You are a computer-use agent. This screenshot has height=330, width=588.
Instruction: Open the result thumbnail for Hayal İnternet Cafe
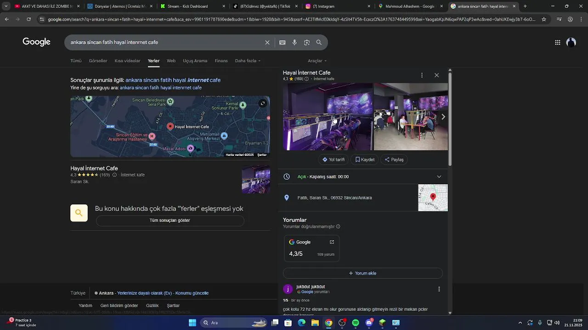point(256,179)
